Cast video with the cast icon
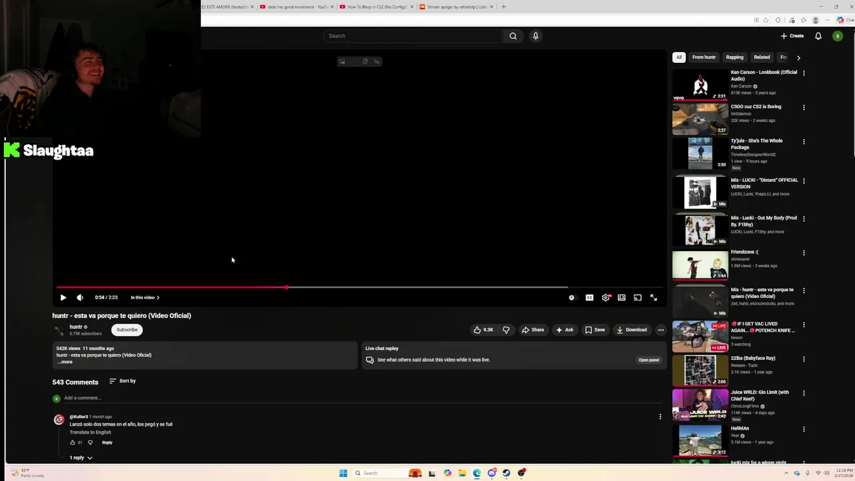This screenshot has width=855, height=481. [637, 297]
